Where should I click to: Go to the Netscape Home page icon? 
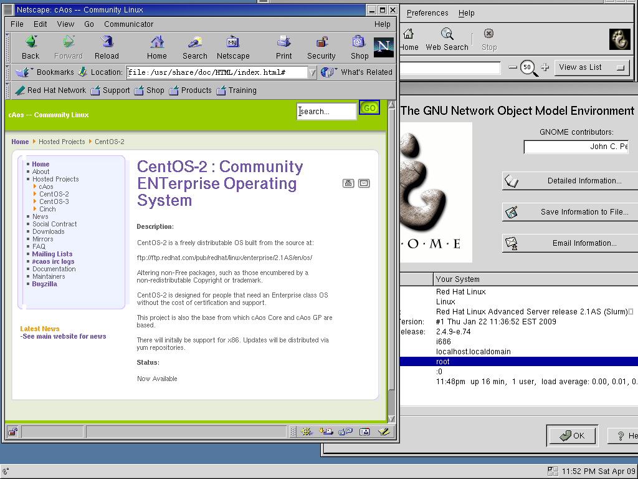click(156, 47)
